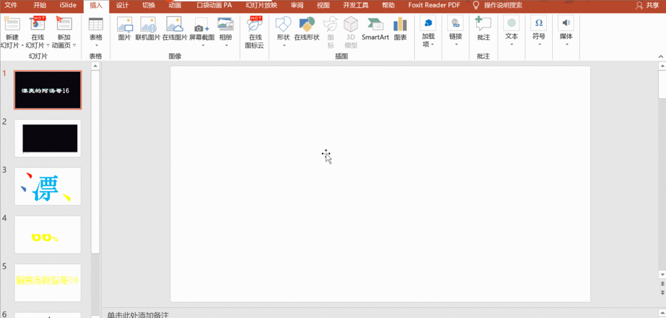Switch to the 切换 Transitions tab

tap(149, 5)
